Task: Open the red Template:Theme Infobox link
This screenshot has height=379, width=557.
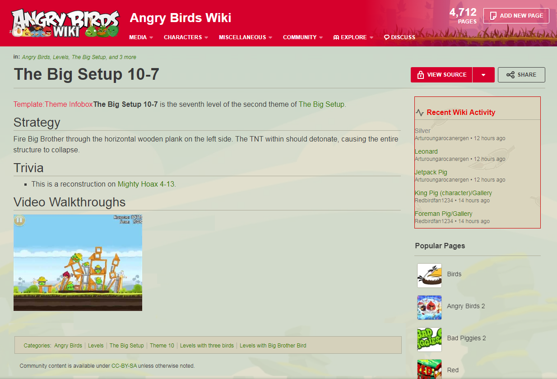Action: pyautogui.click(x=53, y=104)
